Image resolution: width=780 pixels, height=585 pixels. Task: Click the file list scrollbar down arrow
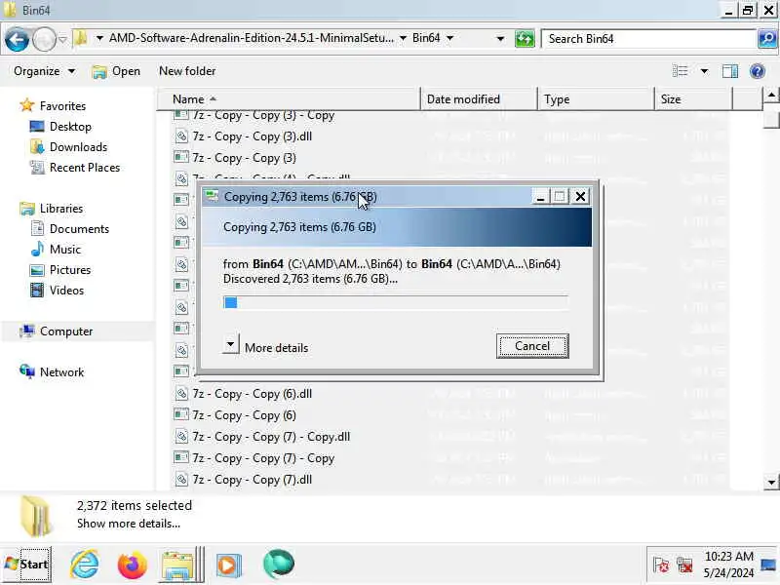click(770, 481)
